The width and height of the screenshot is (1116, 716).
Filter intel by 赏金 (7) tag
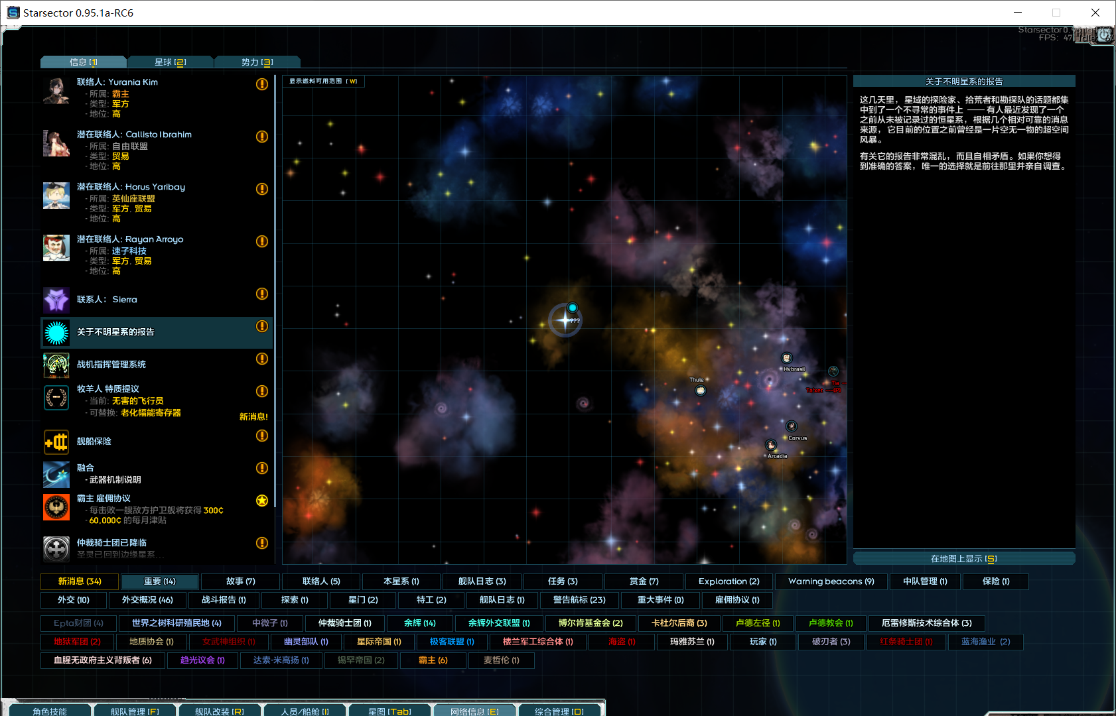pyautogui.click(x=644, y=581)
